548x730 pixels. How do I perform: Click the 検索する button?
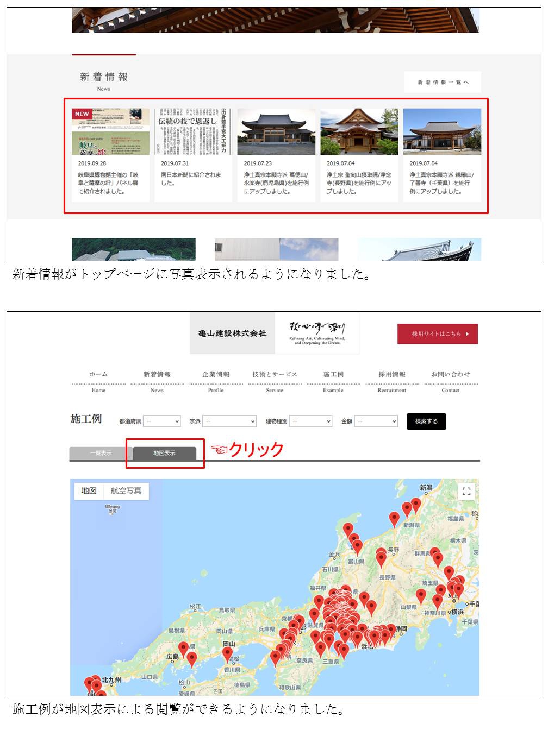pyautogui.click(x=426, y=421)
